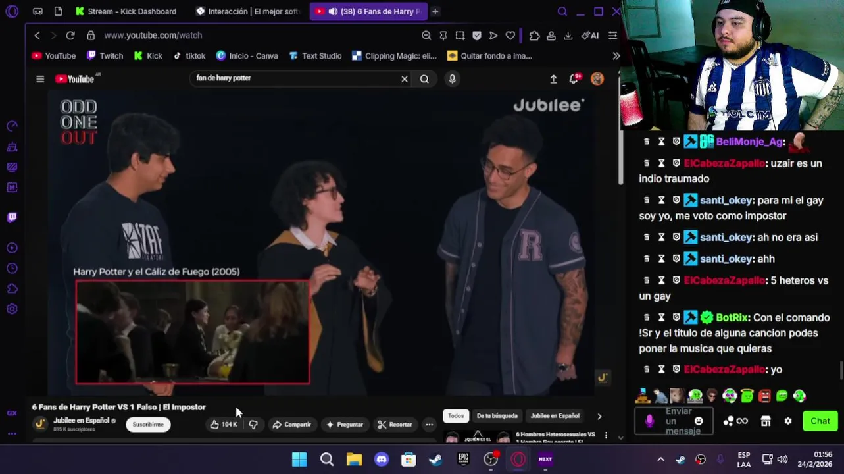Screen dimensions: 844x474
Task: Go back to the previous page
Action: tap(37, 36)
